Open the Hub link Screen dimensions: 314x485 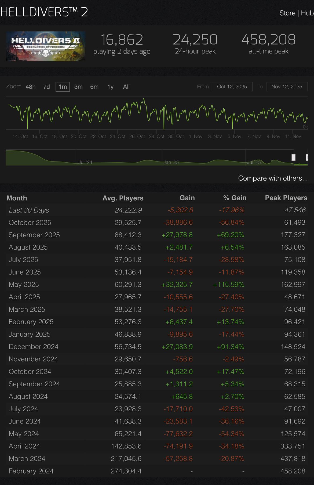pyautogui.click(x=307, y=13)
